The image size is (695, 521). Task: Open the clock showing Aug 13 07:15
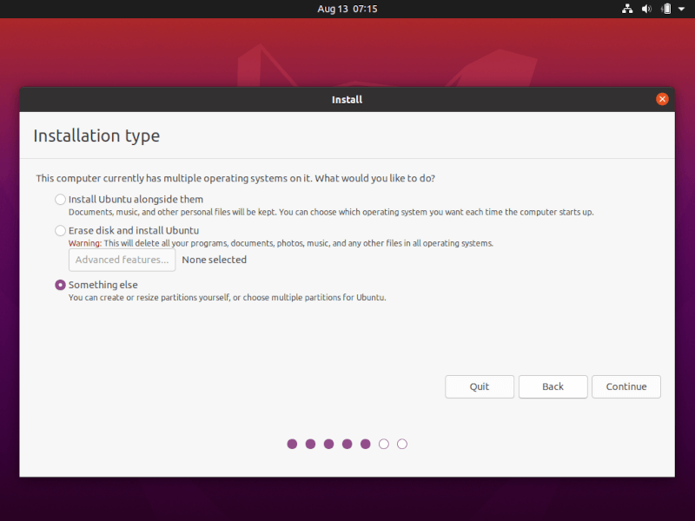pyautogui.click(x=347, y=9)
